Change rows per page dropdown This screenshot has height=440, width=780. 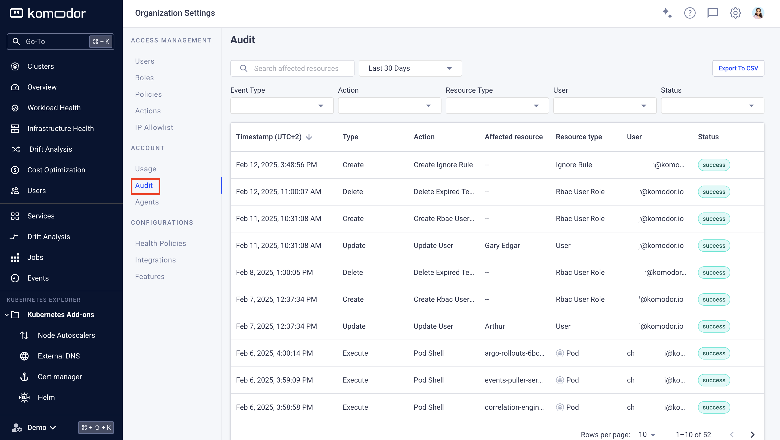coord(647,435)
